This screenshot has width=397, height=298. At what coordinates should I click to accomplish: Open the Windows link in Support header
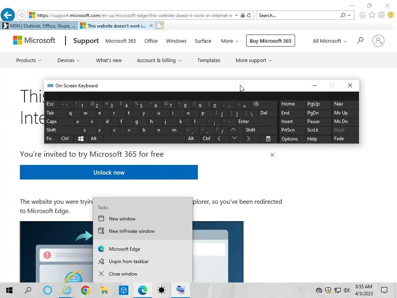[x=176, y=41]
